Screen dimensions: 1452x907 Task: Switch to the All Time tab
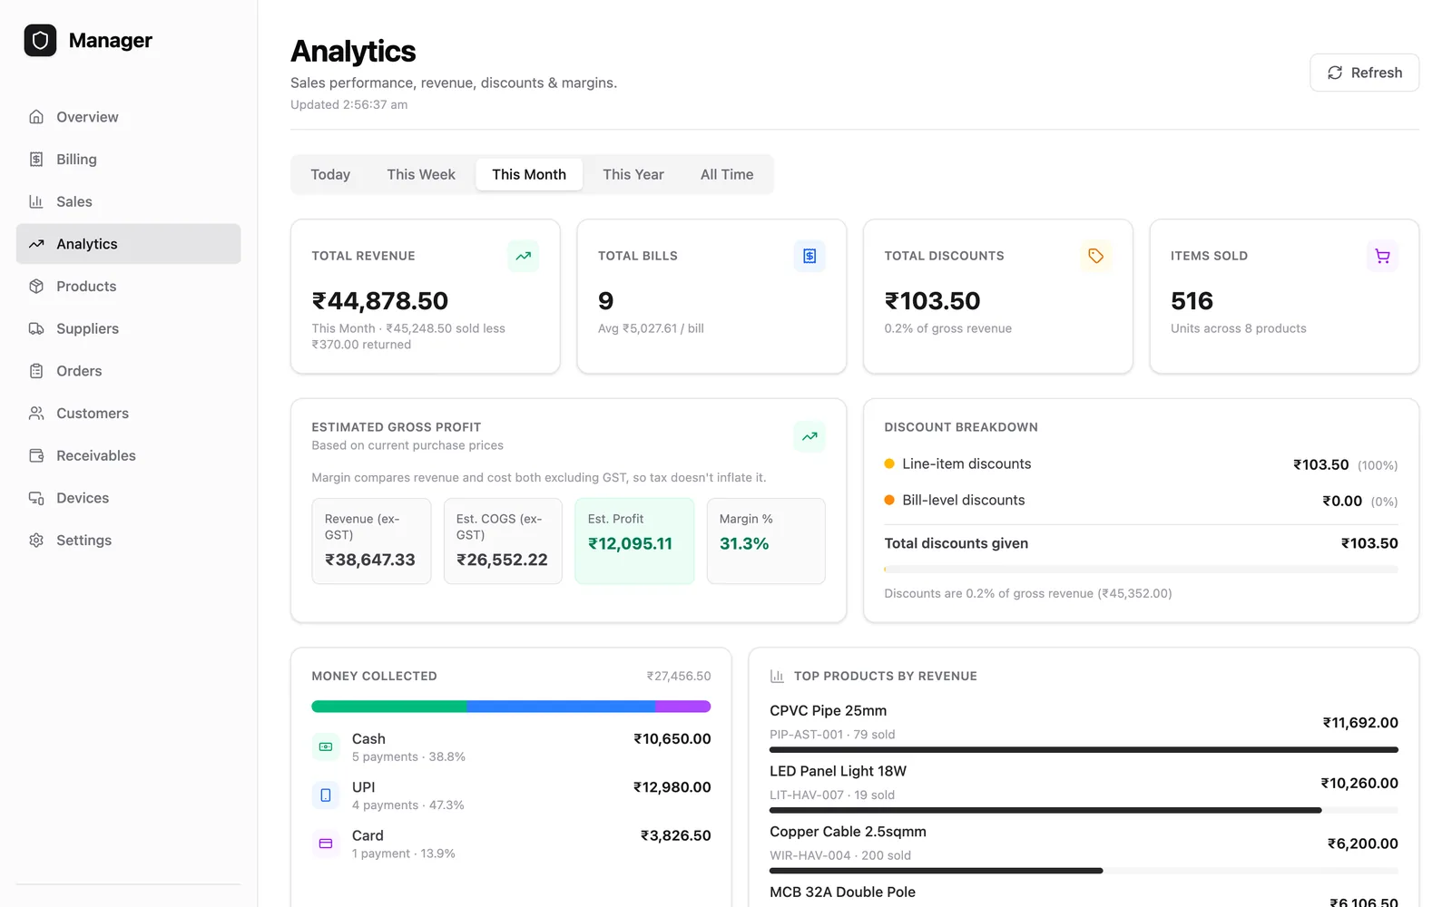tap(727, 174)
